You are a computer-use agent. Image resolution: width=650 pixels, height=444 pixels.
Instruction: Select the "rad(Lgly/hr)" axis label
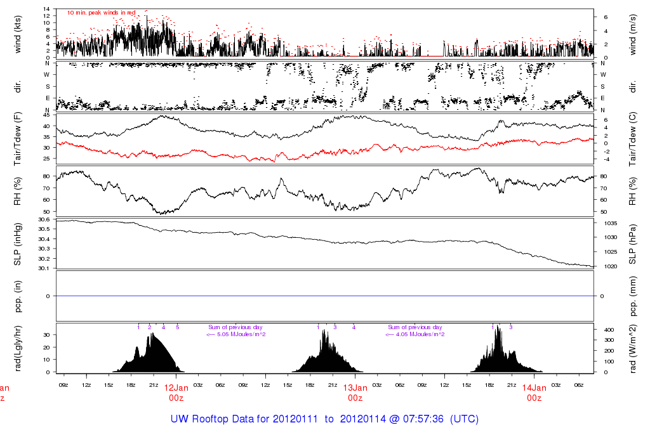[x=17, y=348]
